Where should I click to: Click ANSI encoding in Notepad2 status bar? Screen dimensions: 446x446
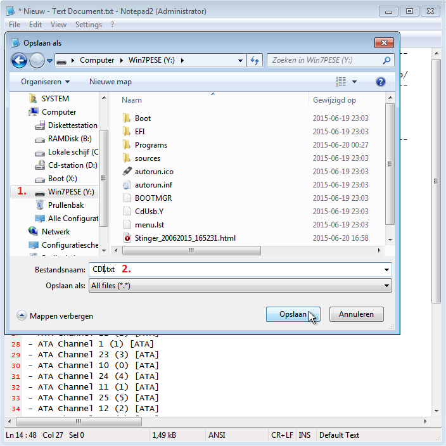pyautogui.click(x=217, y=435)
